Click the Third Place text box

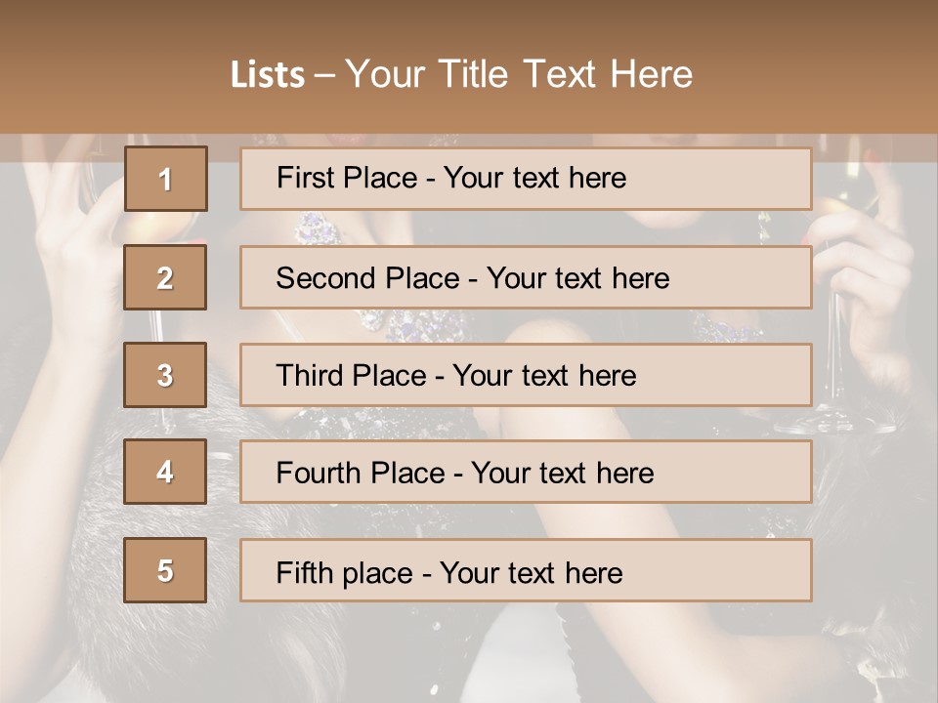tap(526, 375)
